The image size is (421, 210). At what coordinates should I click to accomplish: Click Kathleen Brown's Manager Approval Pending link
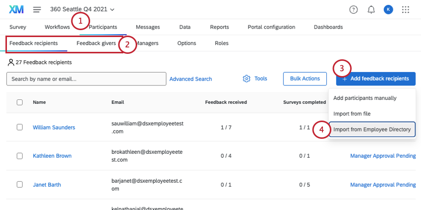pos(383,156)
